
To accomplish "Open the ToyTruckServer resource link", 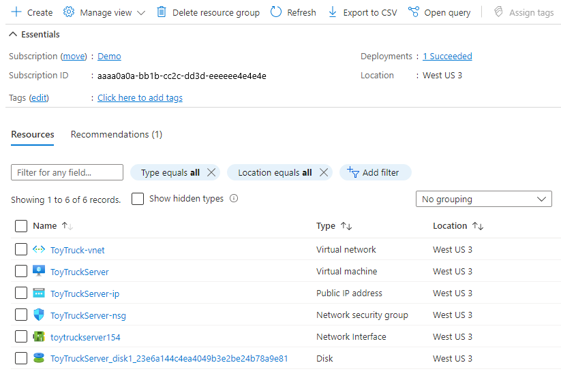I will point(80,272).
